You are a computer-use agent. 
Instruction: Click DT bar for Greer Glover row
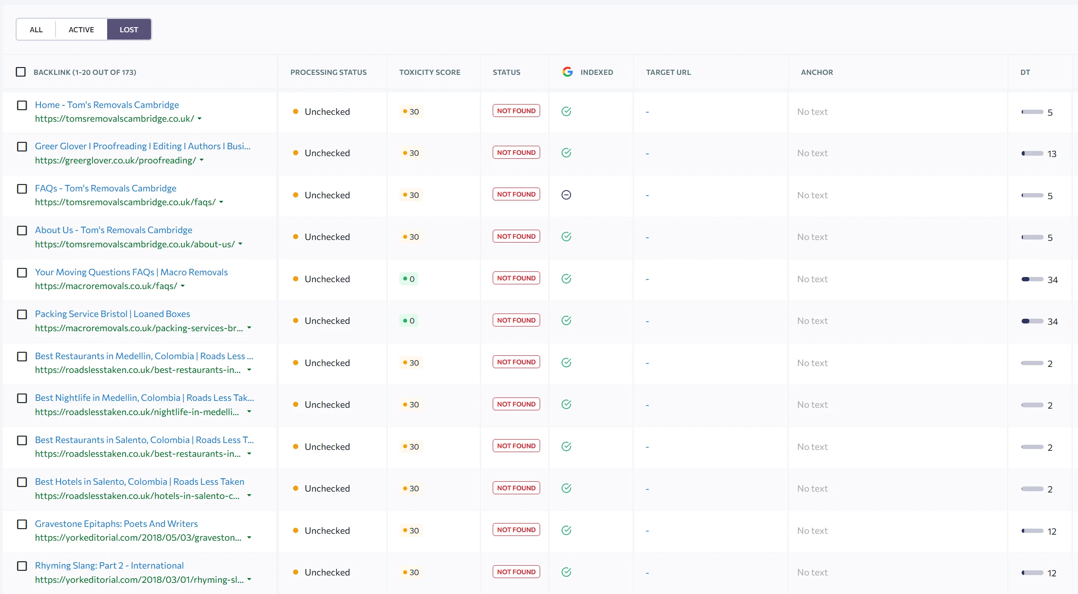coord(1032,154)
